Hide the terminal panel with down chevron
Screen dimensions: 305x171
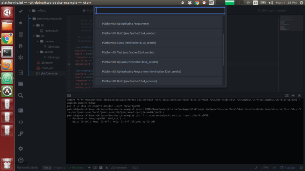(x=293, y=95)
